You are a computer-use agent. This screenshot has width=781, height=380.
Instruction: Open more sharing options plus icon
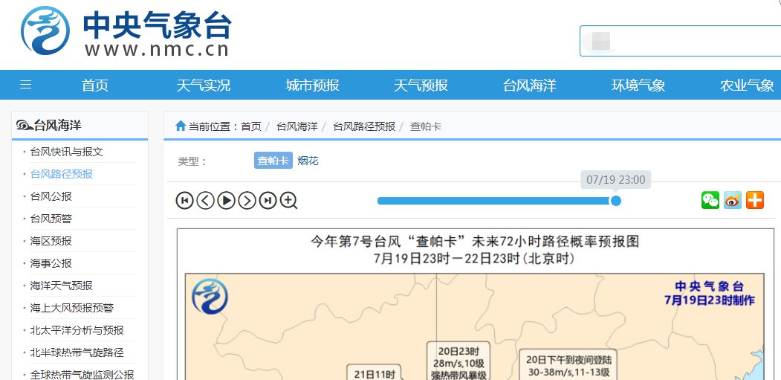(755, 200)
